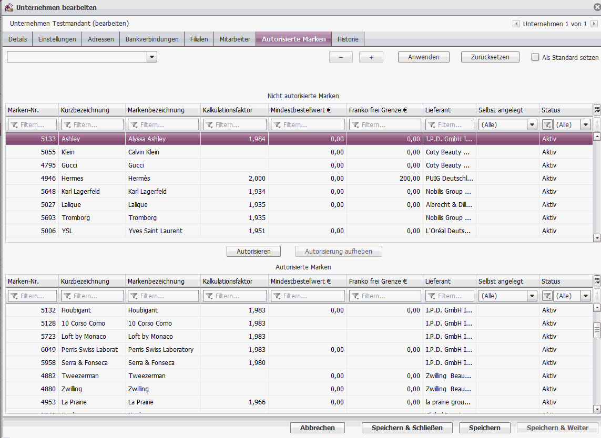Screen dimensions: 601x438
Task: Go to the Bankverbindungen tab
Action: click(x=152, y=39)
